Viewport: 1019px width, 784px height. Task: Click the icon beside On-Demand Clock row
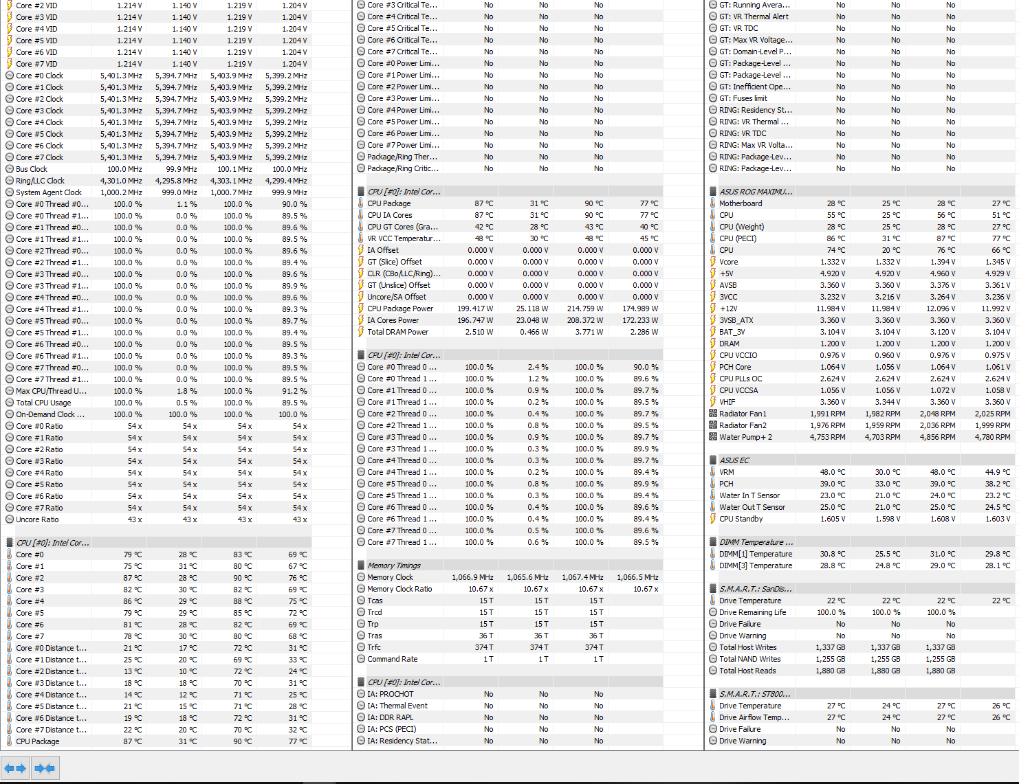point(10,414)
